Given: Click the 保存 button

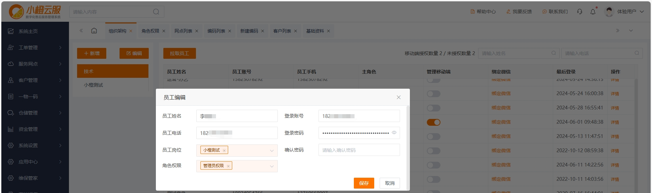Looking at the screenshot, I should [364, 183].
